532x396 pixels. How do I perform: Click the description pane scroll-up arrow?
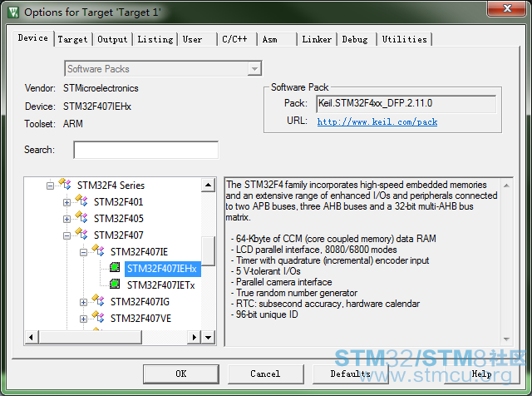pyautogui.click(x=506, y=186)
